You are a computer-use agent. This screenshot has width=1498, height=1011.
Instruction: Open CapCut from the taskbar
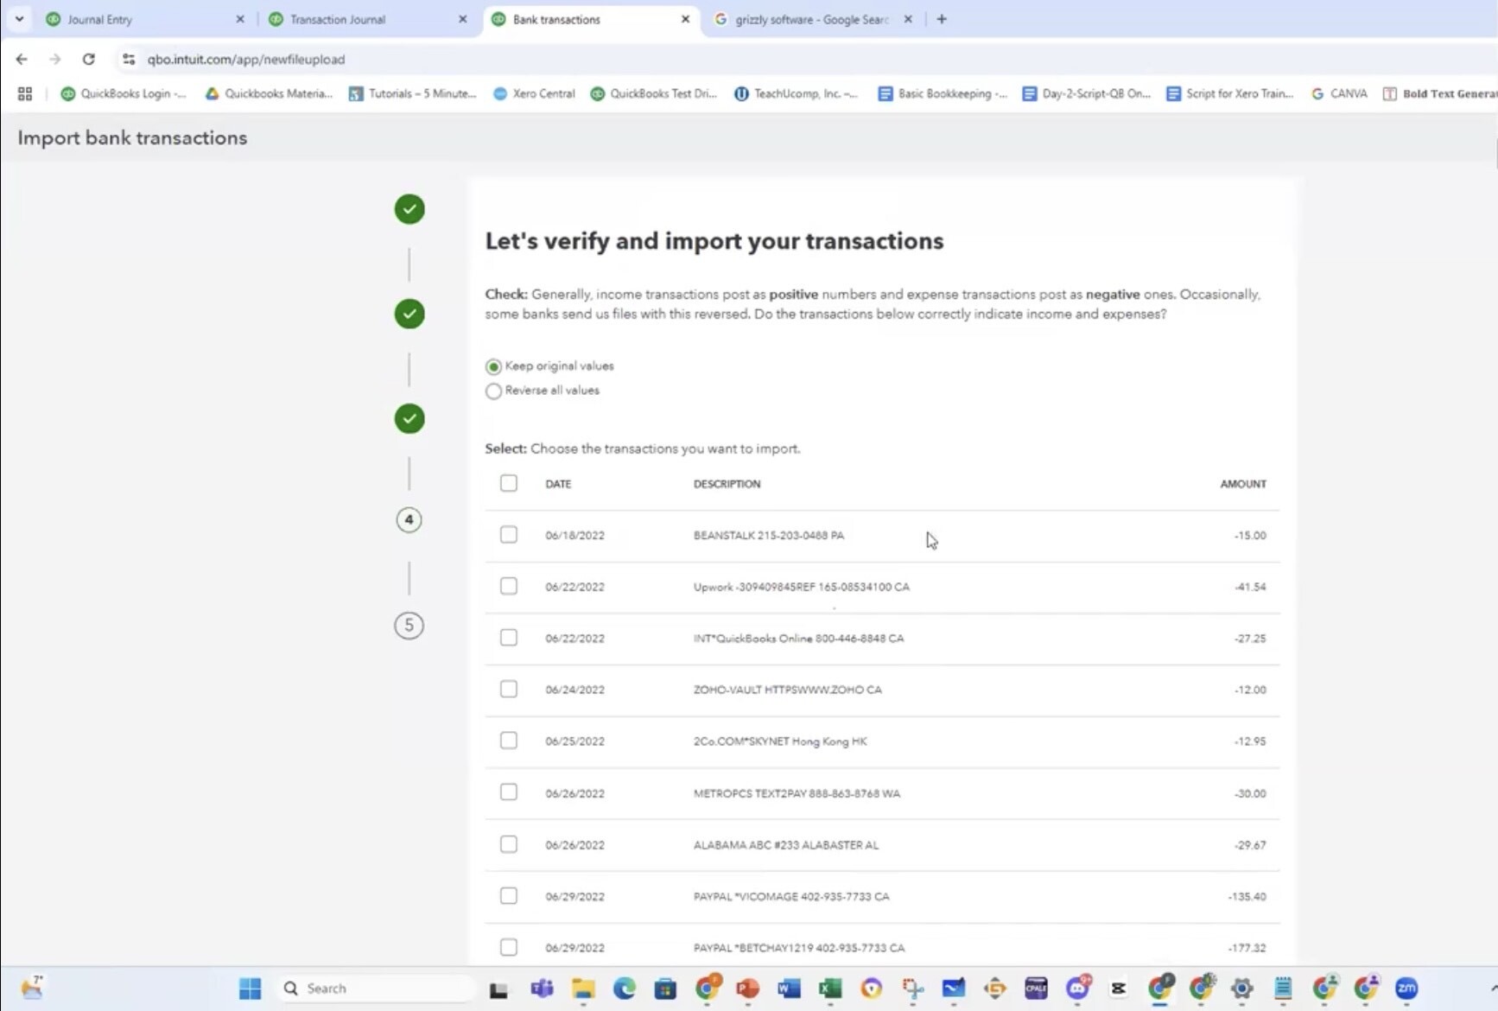click(1119, 989)
